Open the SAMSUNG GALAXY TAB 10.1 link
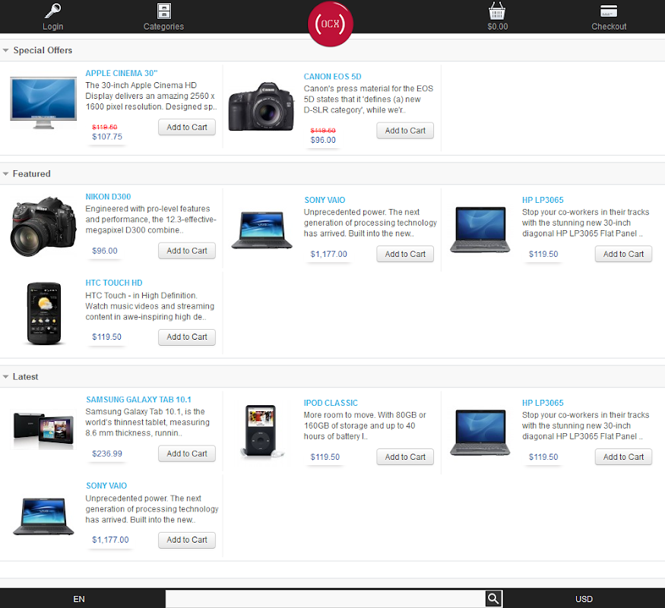 click(x=138, y=400)
